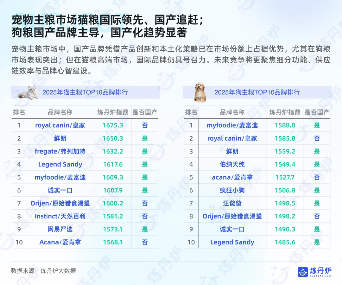Select the brand 网易严选
Viewport: 342px width, 285px height.
click(60, 229)
